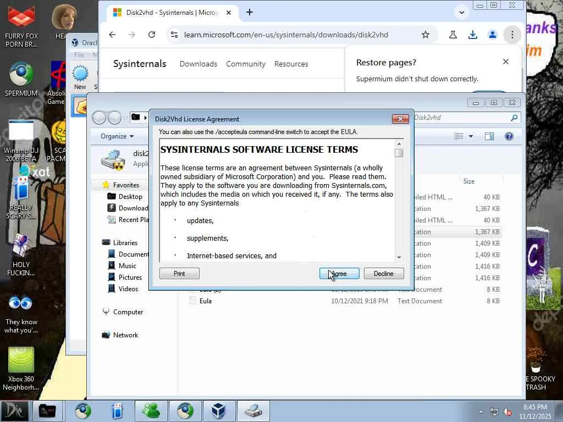This screenshot has width=563, height=422.
Task: Open Winamp DJ 2006 BETA desktop icon
Action: coord(21,141)
